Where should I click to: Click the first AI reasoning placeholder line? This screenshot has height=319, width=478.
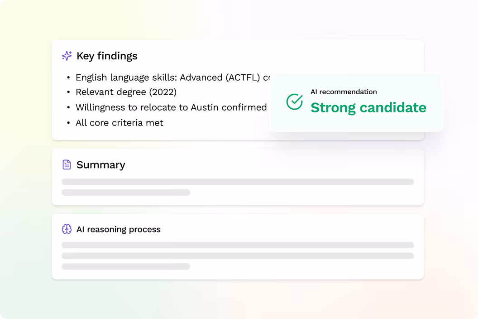238,245
